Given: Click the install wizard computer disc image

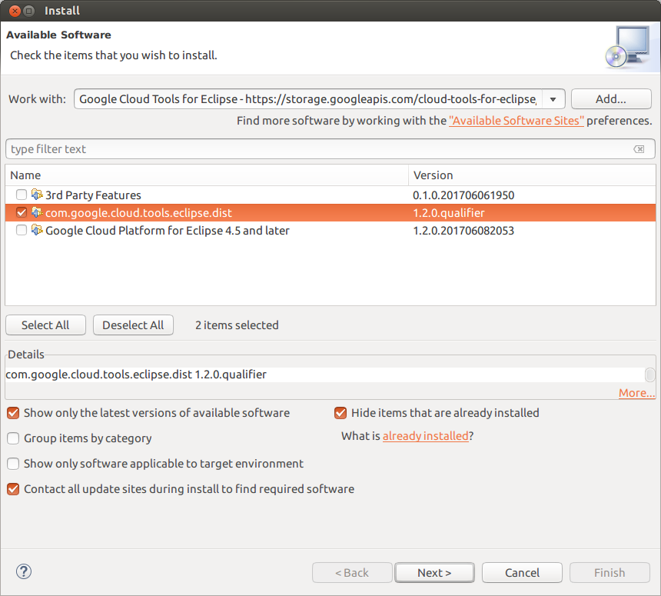Looking at the screenshot, I should pyautogui.click(x=628, y=47).
